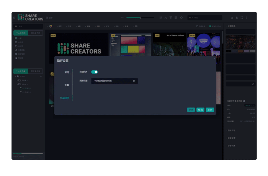Click the info icon beside 当前文件基本信息
This screenshot has width=268, height=176.
(244, 101)
